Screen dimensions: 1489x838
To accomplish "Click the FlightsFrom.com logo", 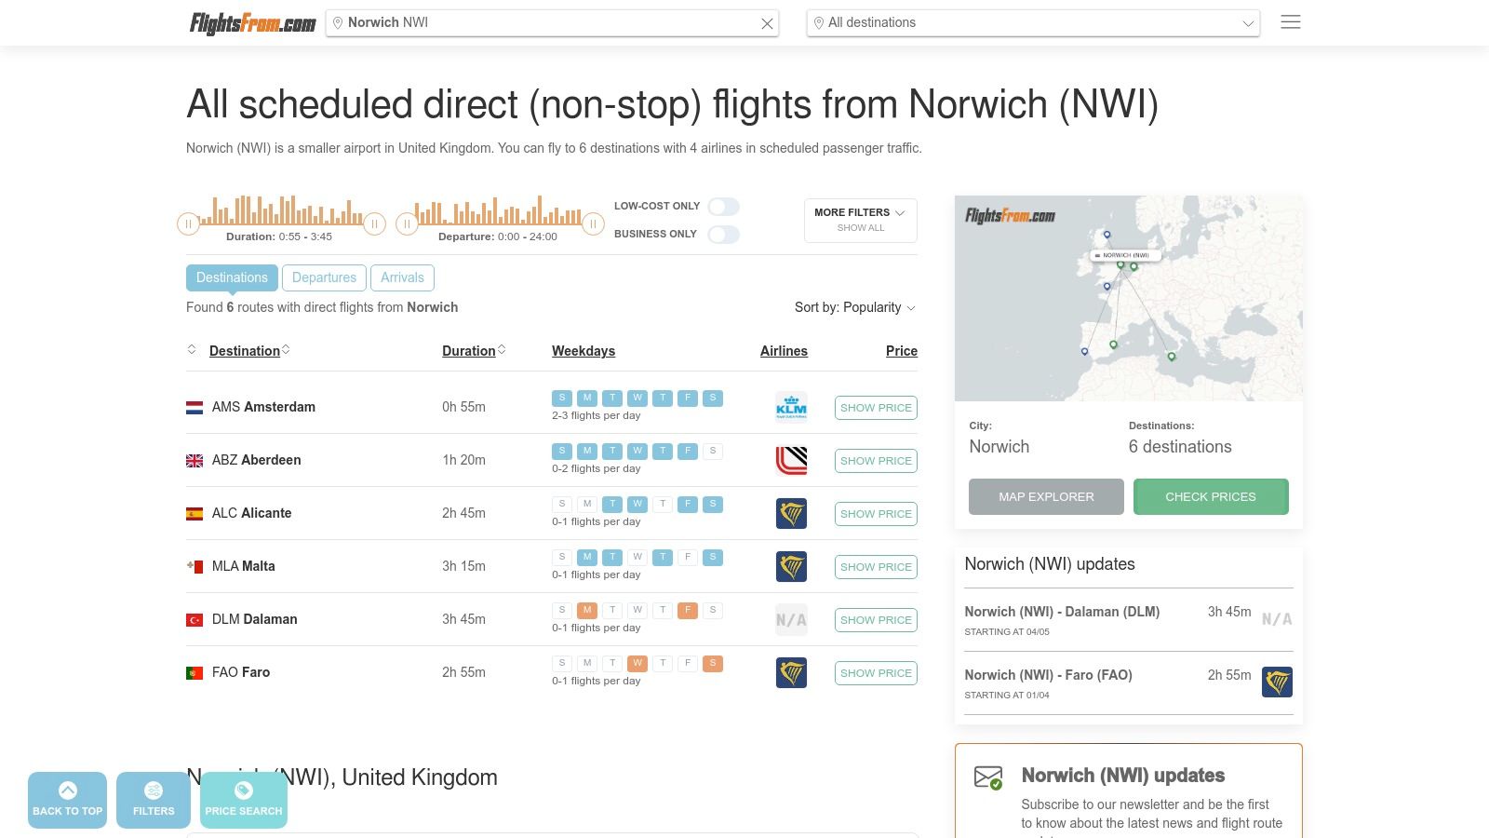I will point(251,22).
